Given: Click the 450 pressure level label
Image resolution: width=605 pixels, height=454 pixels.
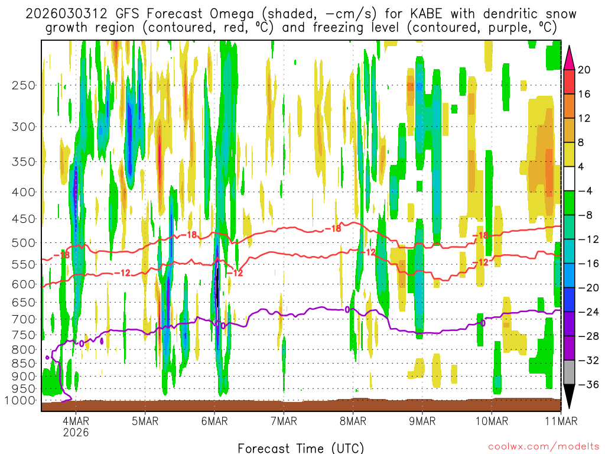Looking at the screenshot, I should (24, 219).
